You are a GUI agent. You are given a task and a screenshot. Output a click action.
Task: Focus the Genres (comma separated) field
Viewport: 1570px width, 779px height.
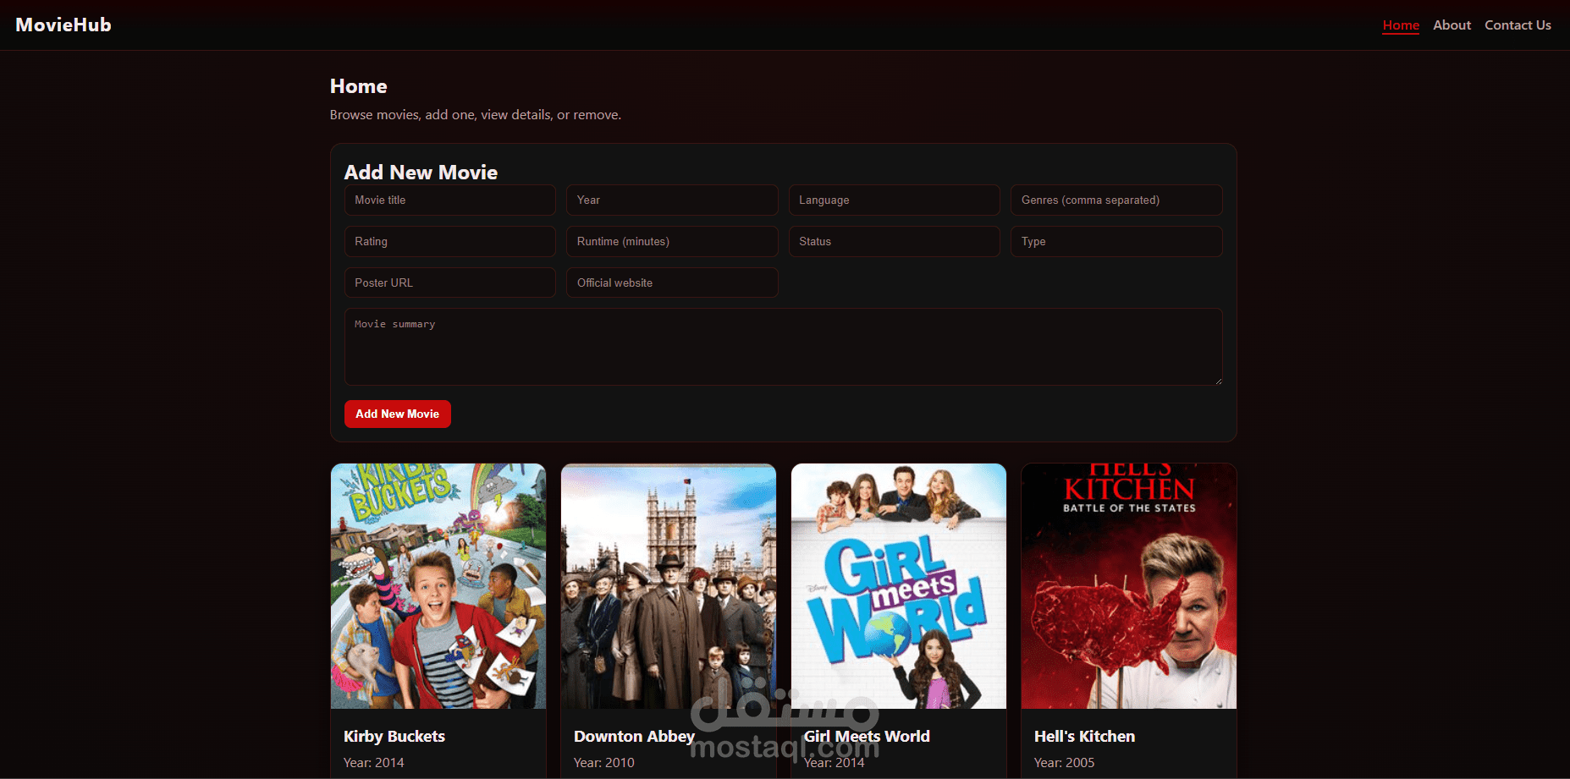(x=1116, y=200)
